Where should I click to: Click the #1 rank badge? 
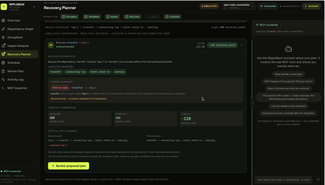click(51, 45)
